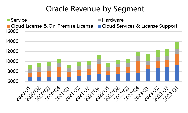This screenshot has height=113, width=188.
Task: Click the 2020'Q3 x-axis label
Action: point(43,94)
